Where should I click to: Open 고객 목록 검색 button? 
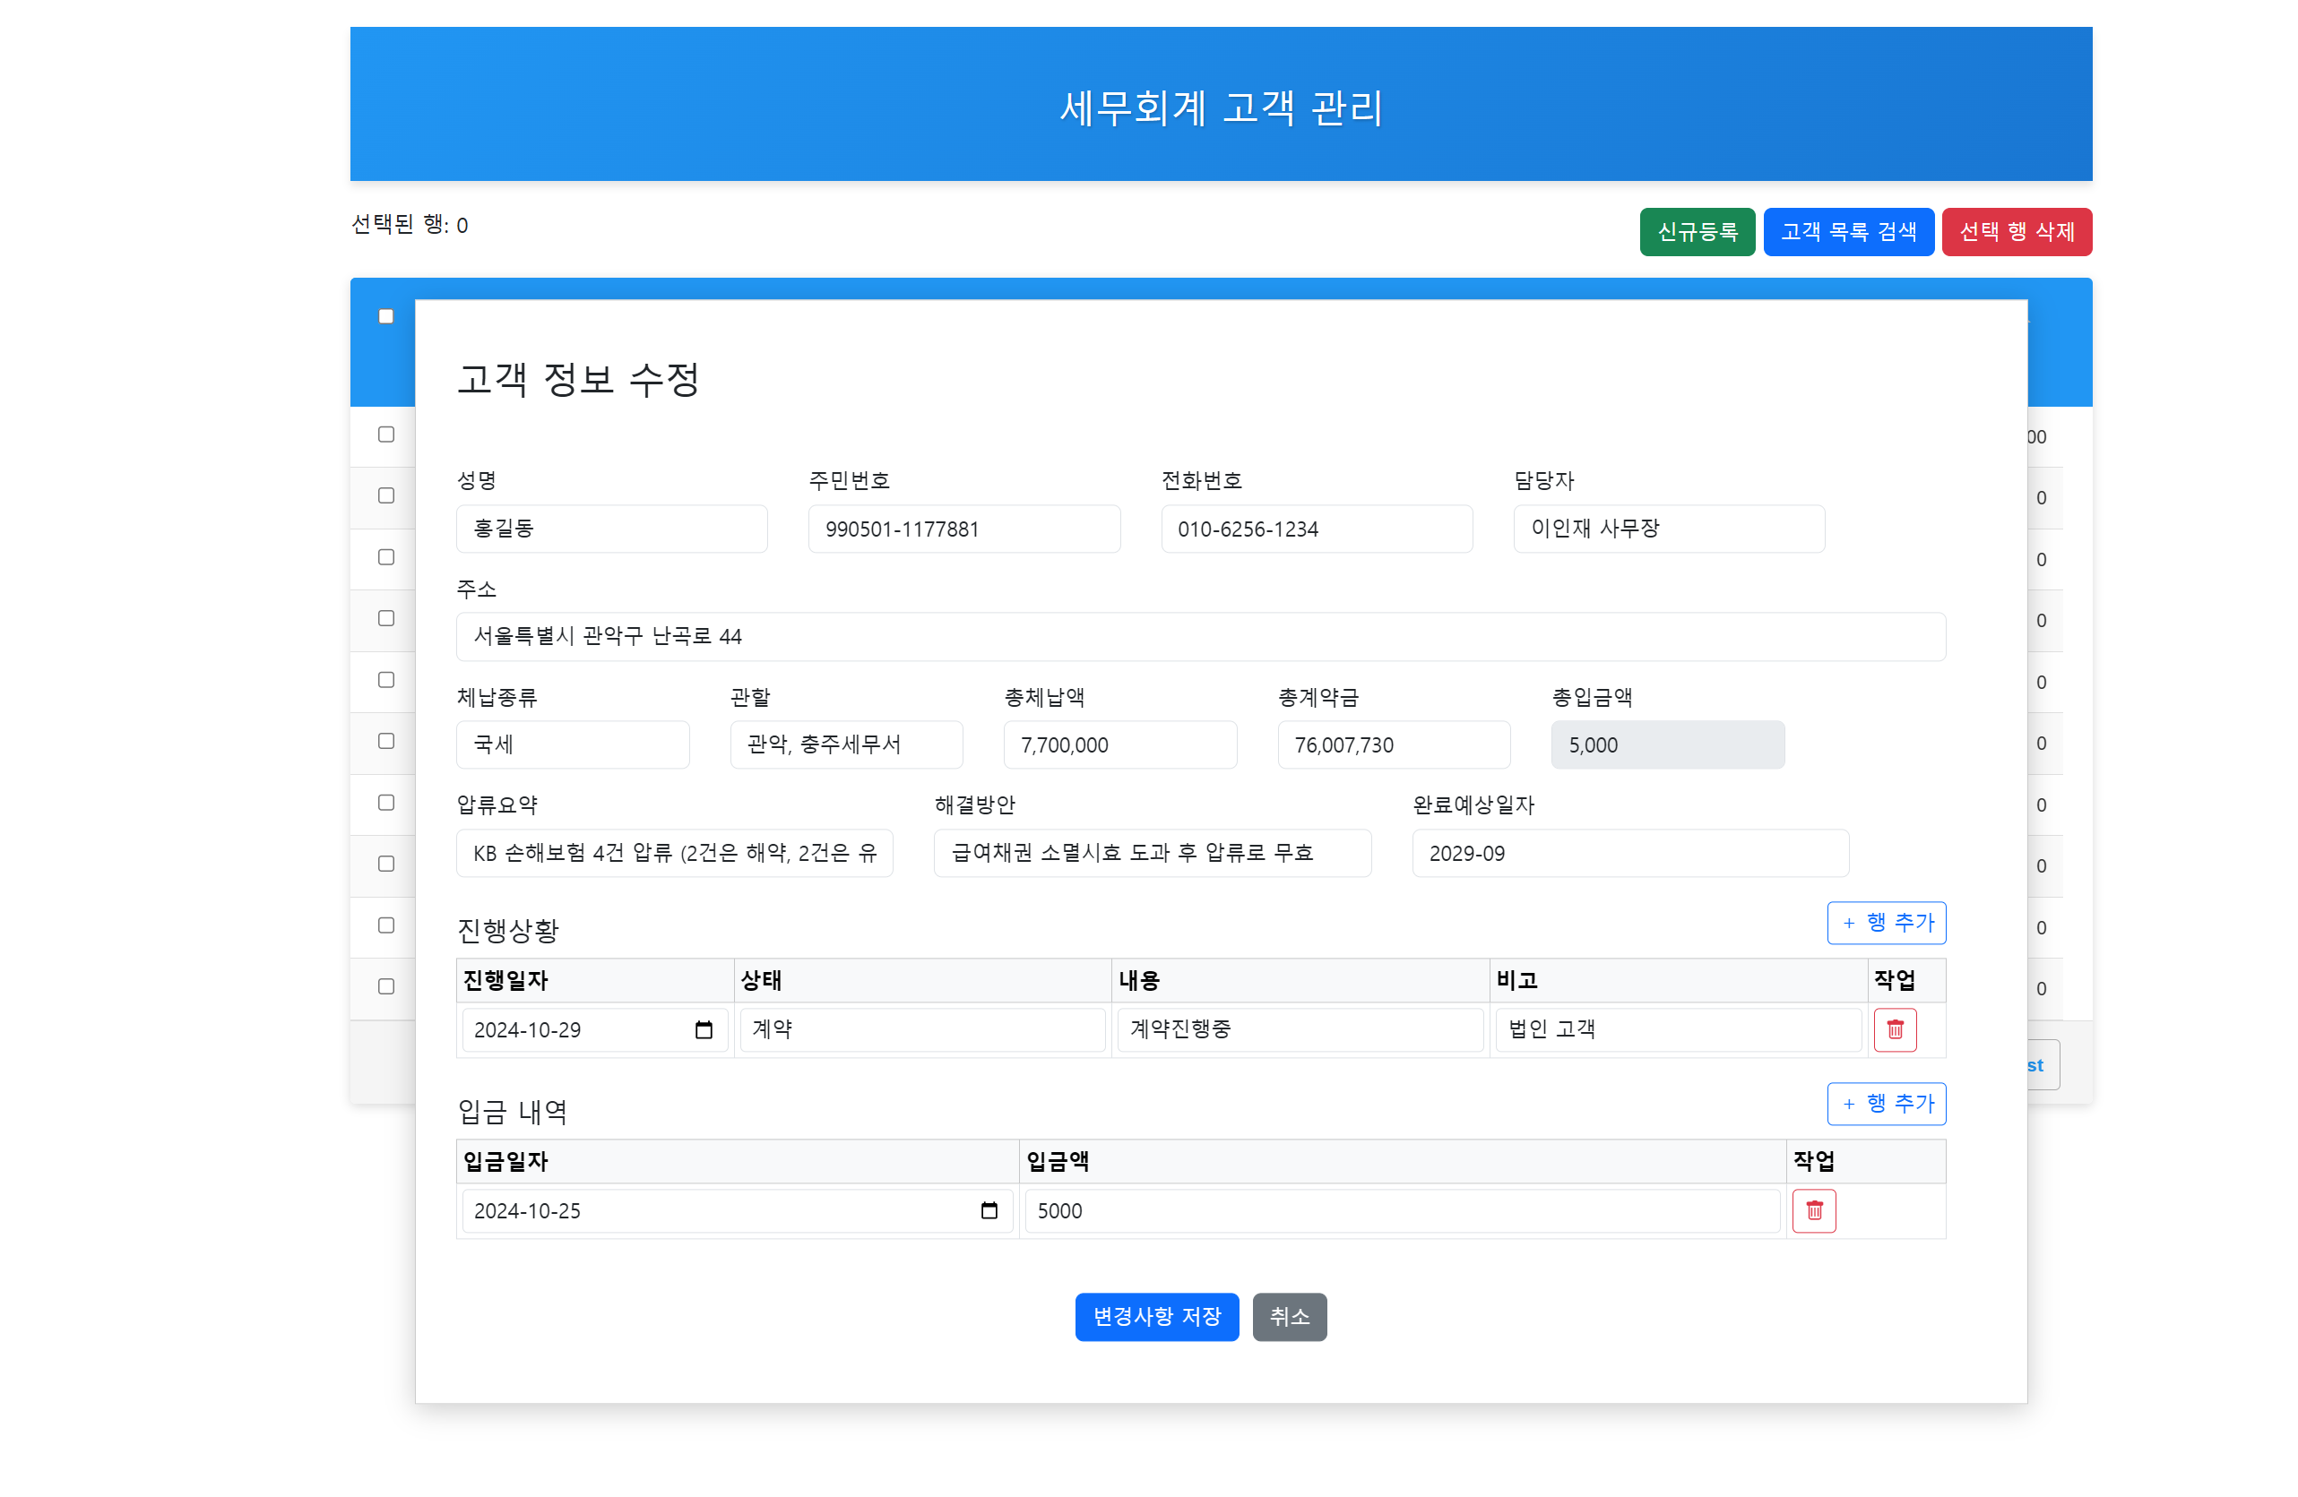point(1848,232)
